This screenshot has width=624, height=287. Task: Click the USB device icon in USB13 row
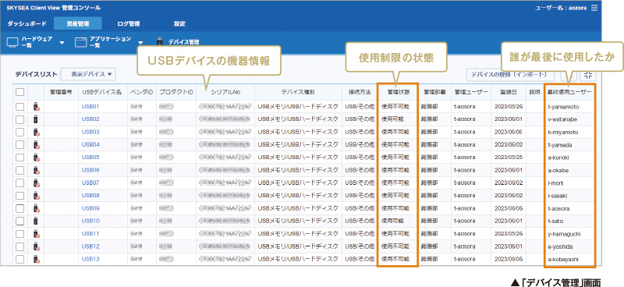36,259
